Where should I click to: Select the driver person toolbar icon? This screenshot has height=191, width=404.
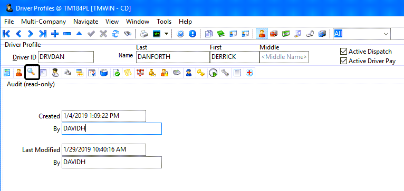[262, 34]
